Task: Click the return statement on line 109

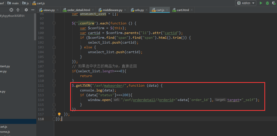Action: 86,76
